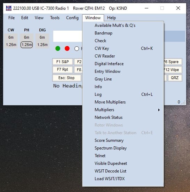Click the green indicator circle
The height and width of the screenshot is (192, 190).
point(58,48)
